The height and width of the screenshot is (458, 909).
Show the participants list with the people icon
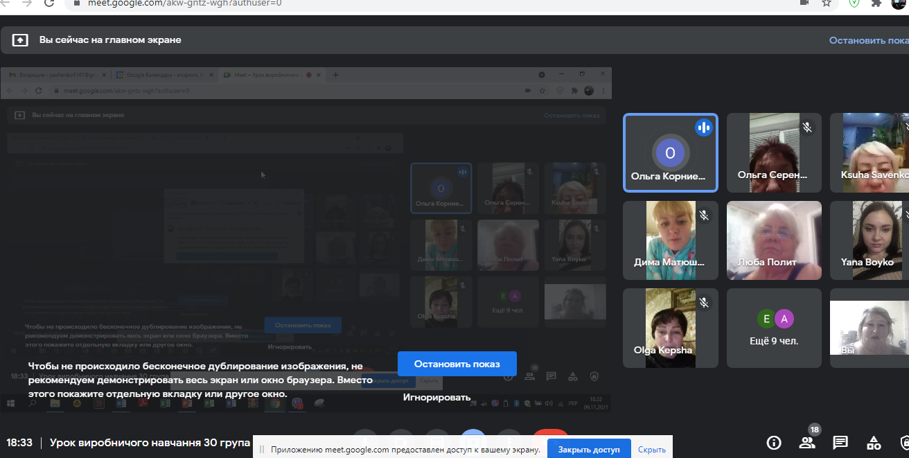[x=806, y=443]
